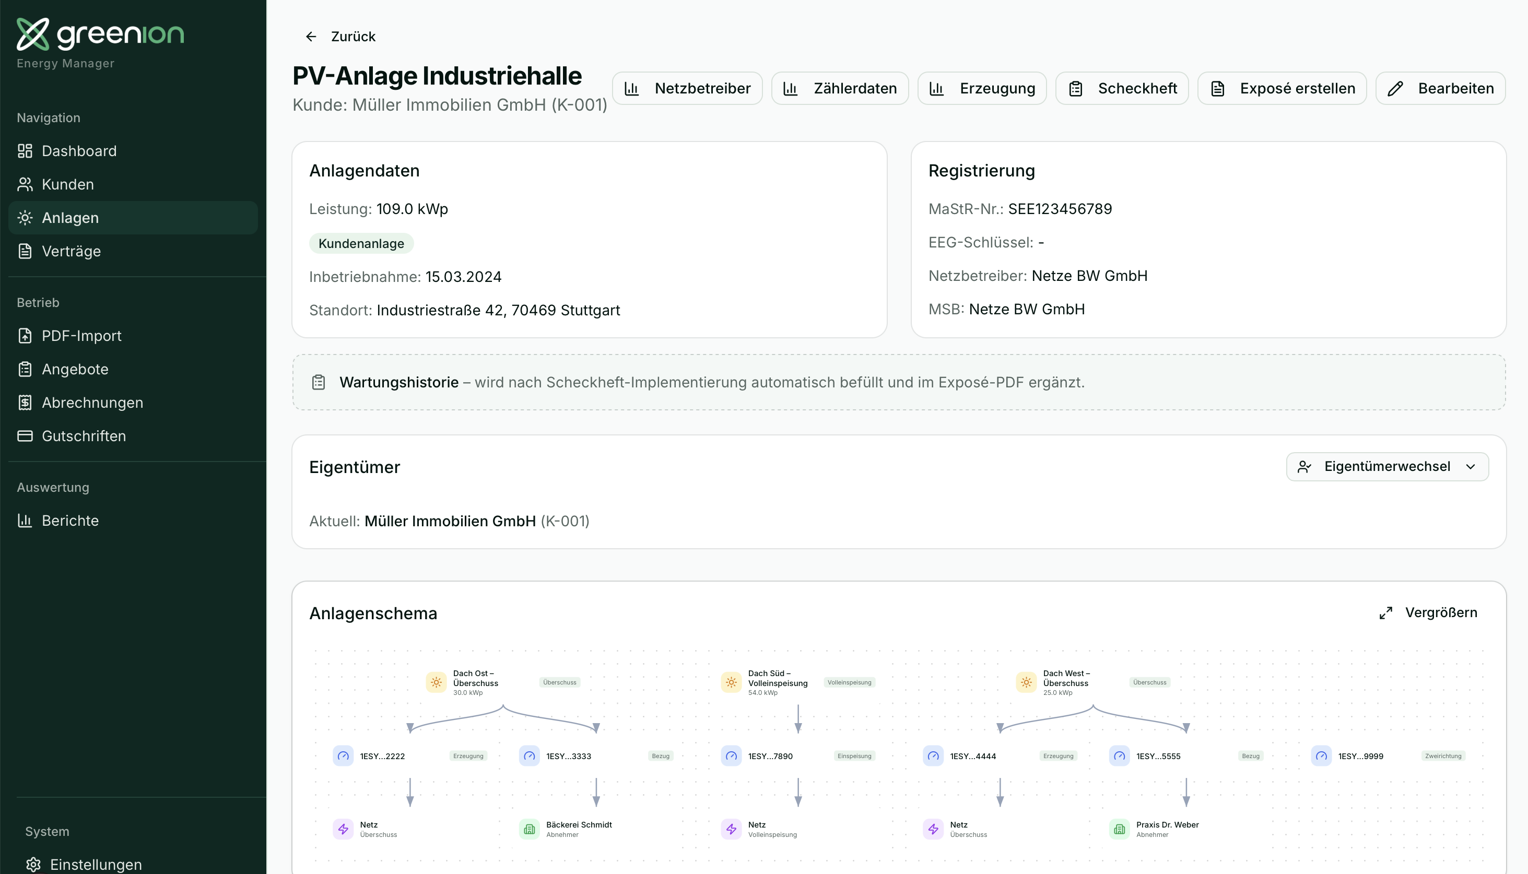Select the Überschuss tag near Dach Ost
The height and width of the screenshot is (874, 1528).
[x=559, y=682]
